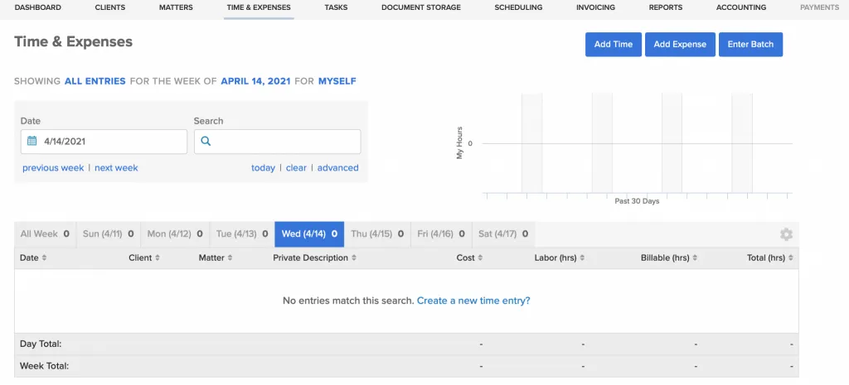Click into the Search input field
The image size is (849, 385).
point(277,141)
